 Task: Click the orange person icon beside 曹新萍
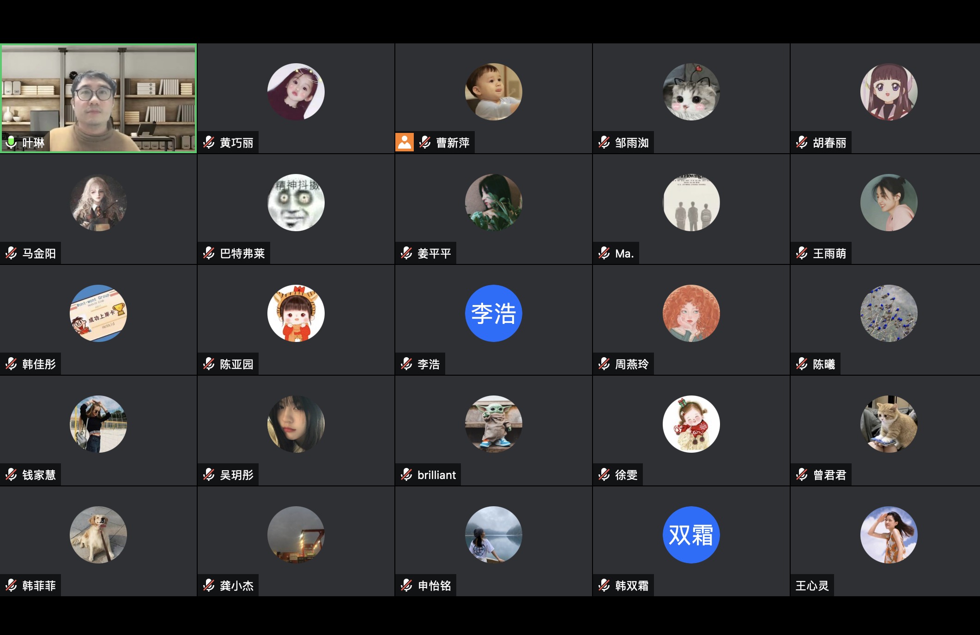click(405, 143)
